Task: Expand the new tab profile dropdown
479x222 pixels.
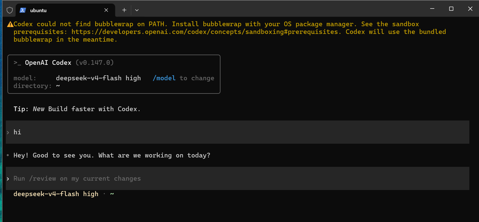Action: [x=137, y=10]
